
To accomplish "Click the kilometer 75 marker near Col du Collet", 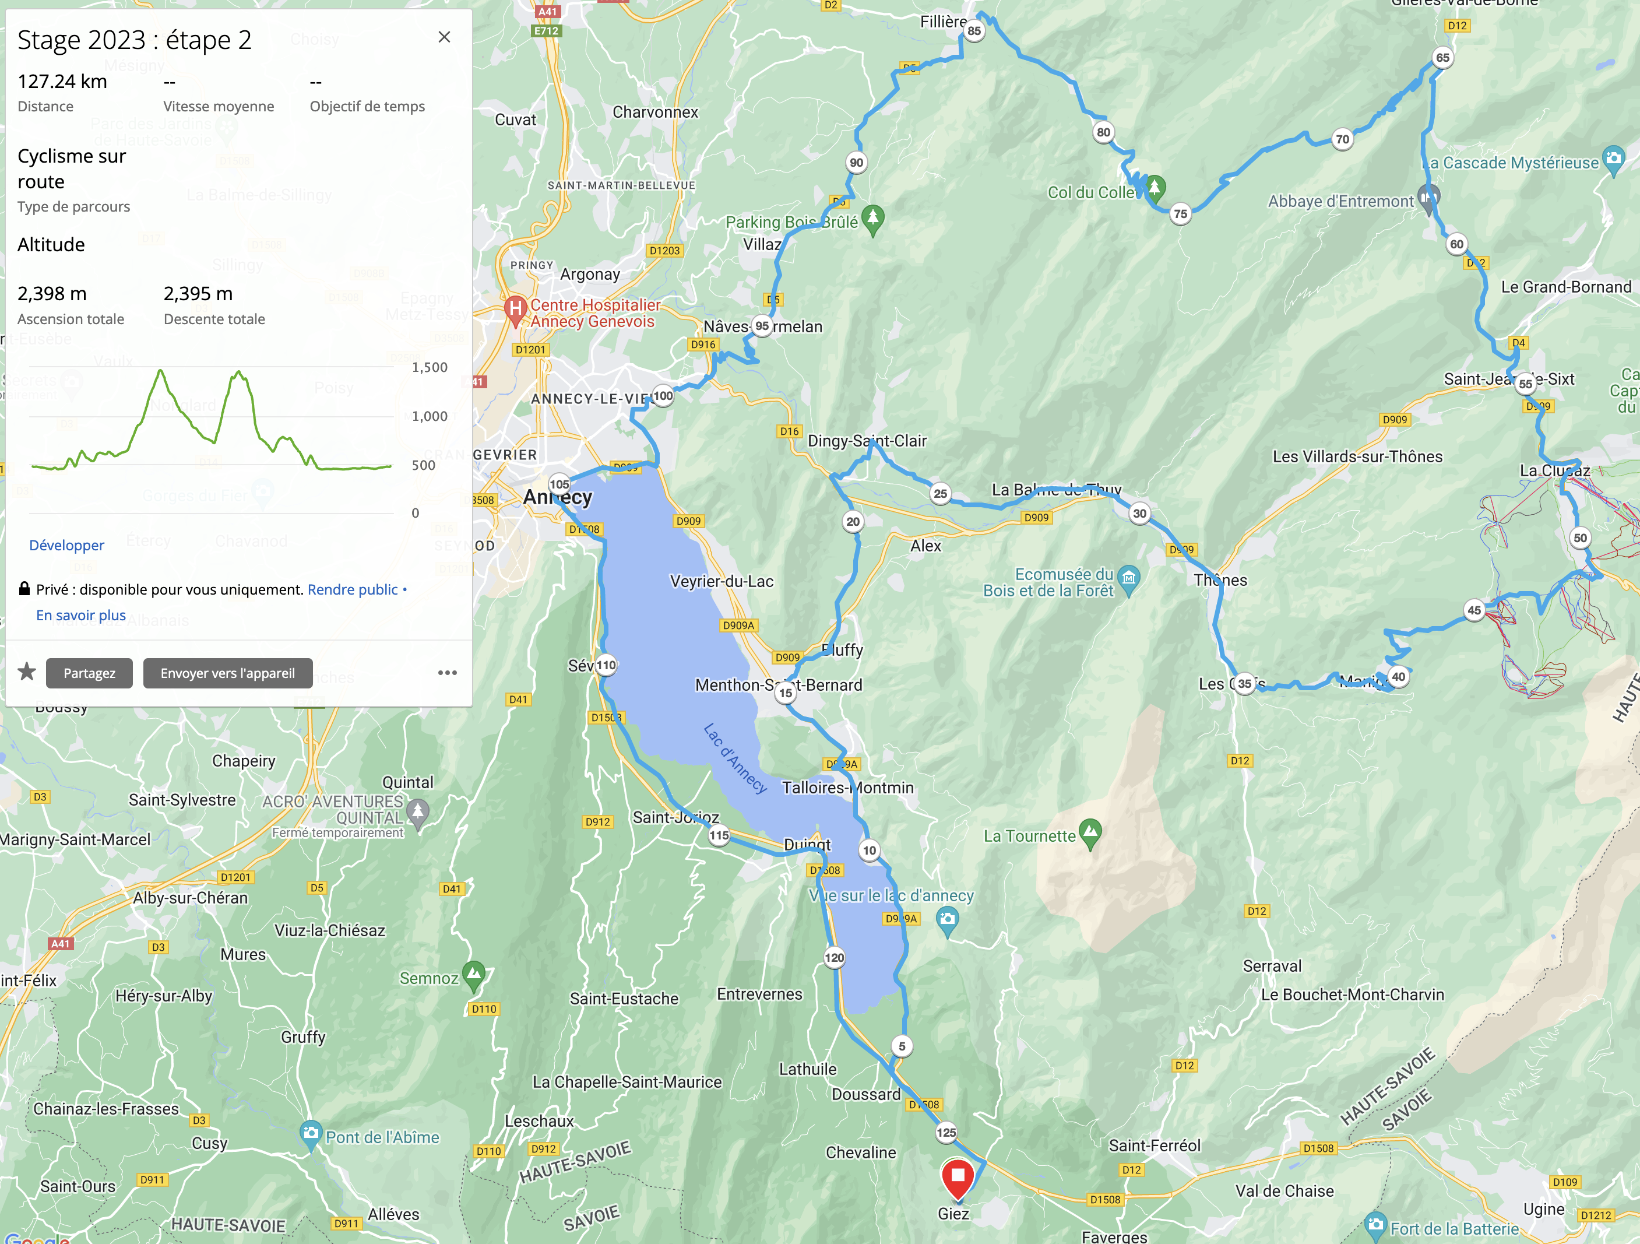I will pyautogui.click(x=1180, y=213).
